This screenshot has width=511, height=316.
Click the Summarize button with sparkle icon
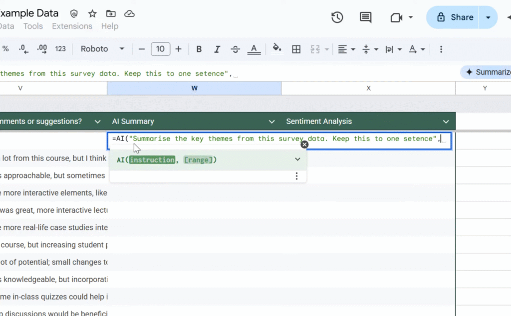(x=486, y=72)
